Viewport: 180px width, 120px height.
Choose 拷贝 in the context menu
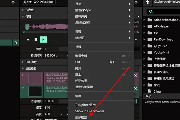click(101, 68)
